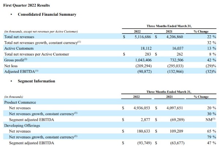Select the 'Adjusted EBITDA' row label in summary table
The image size is (219, 150).
[21, 71]
